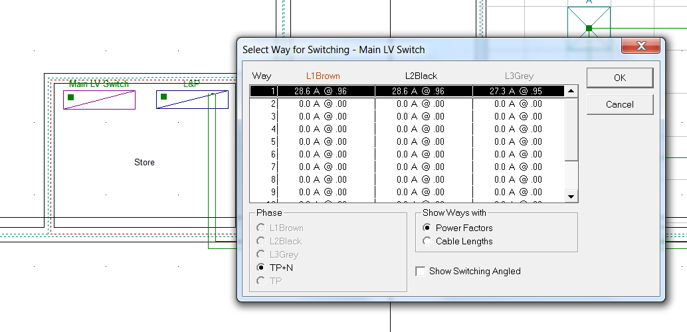Click the Store room label
The height and width of the screenshot is (332, 687).
144,163
